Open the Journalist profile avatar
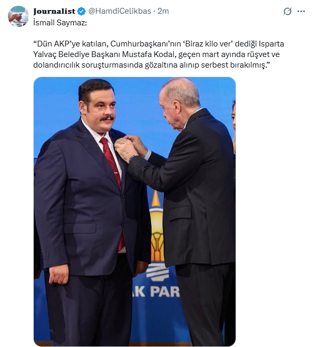This screenshot has width=312, height=347. [x=18, y=16]
